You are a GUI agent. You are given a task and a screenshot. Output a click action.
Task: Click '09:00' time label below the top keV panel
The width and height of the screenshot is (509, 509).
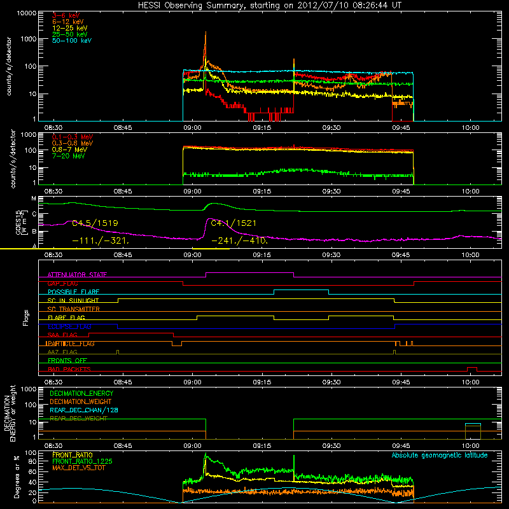pyautogui.click(x=192, y=128)
